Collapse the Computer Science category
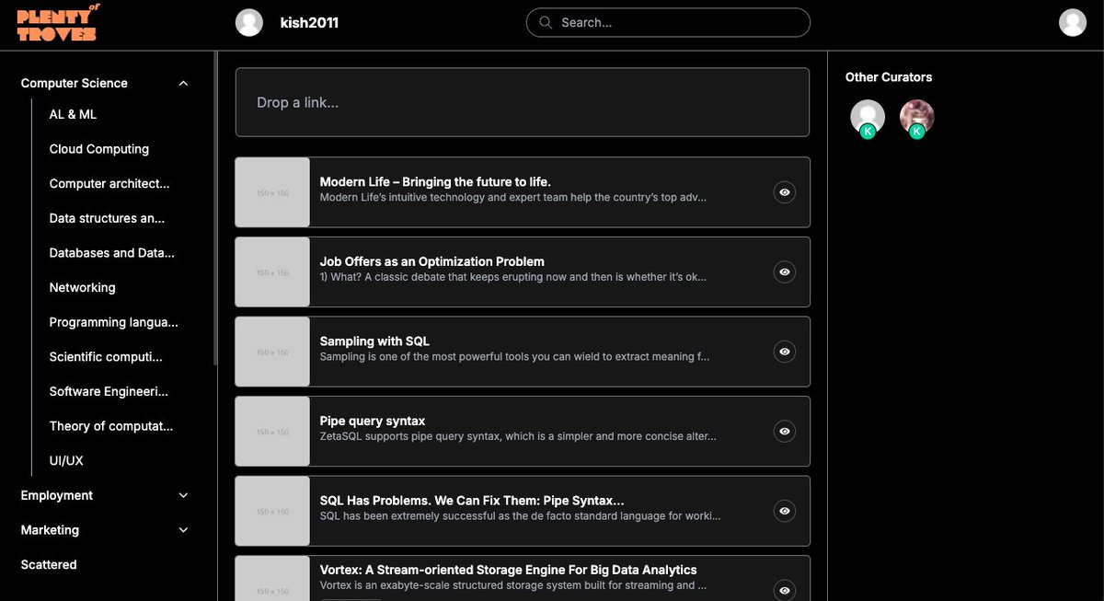 [183, 82]
